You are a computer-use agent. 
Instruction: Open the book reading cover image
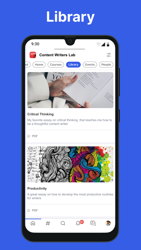click(70, 90)
